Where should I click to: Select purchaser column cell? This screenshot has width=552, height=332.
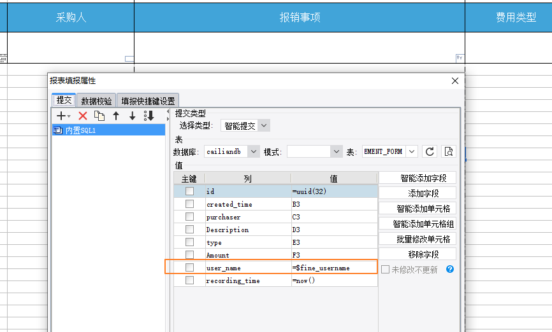(x=248, y=217)
